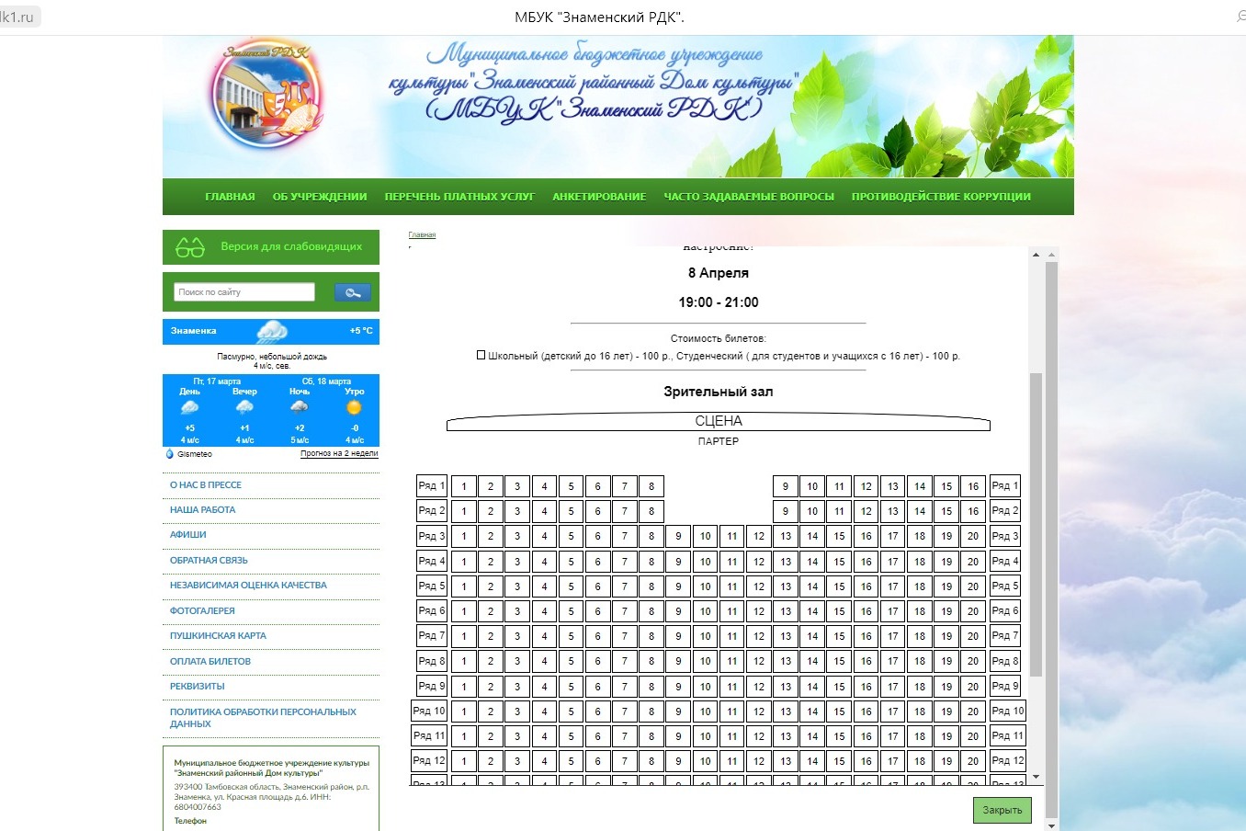1246x831 pixels.
Task: Open ОБ УЧРЕЖДЕНИИ menu item
Action: click(320, 197)
